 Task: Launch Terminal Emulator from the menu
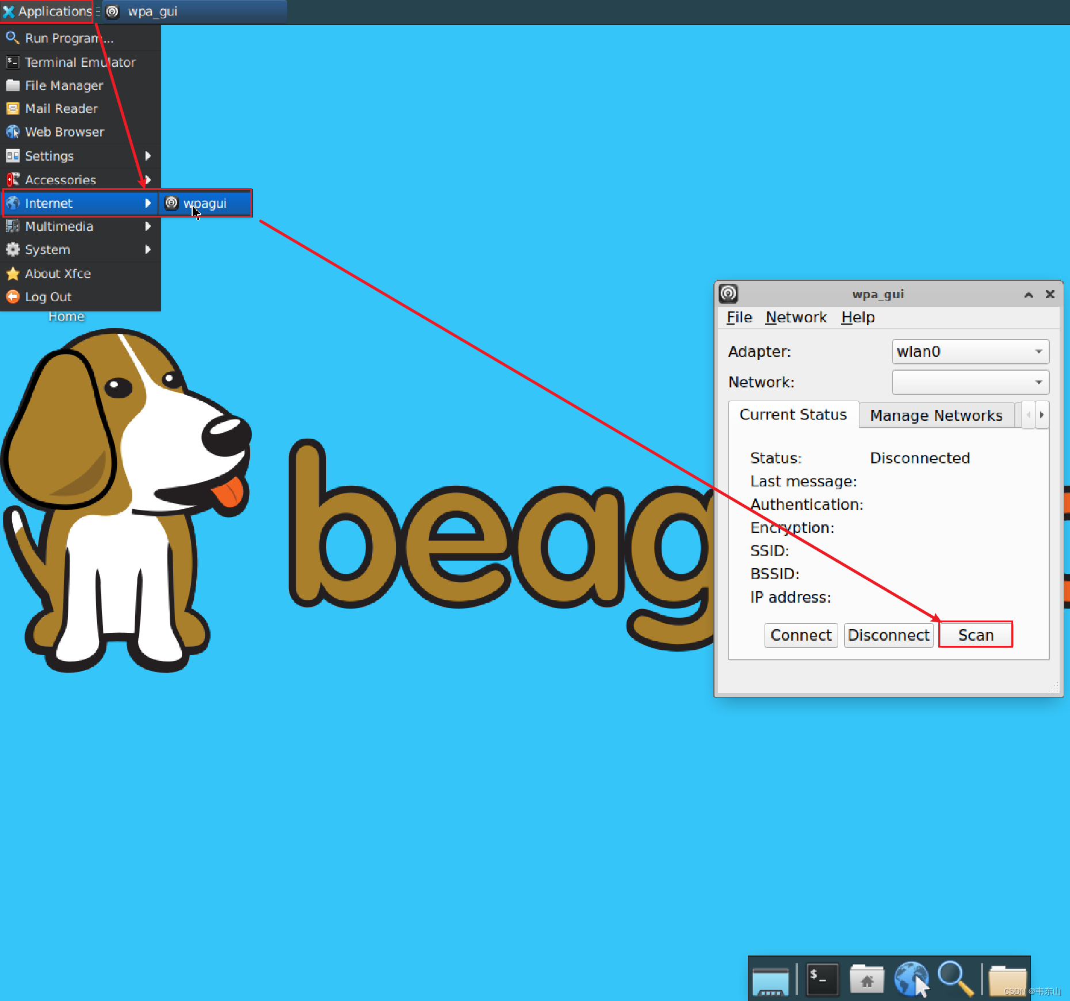(x=81, y=62)
